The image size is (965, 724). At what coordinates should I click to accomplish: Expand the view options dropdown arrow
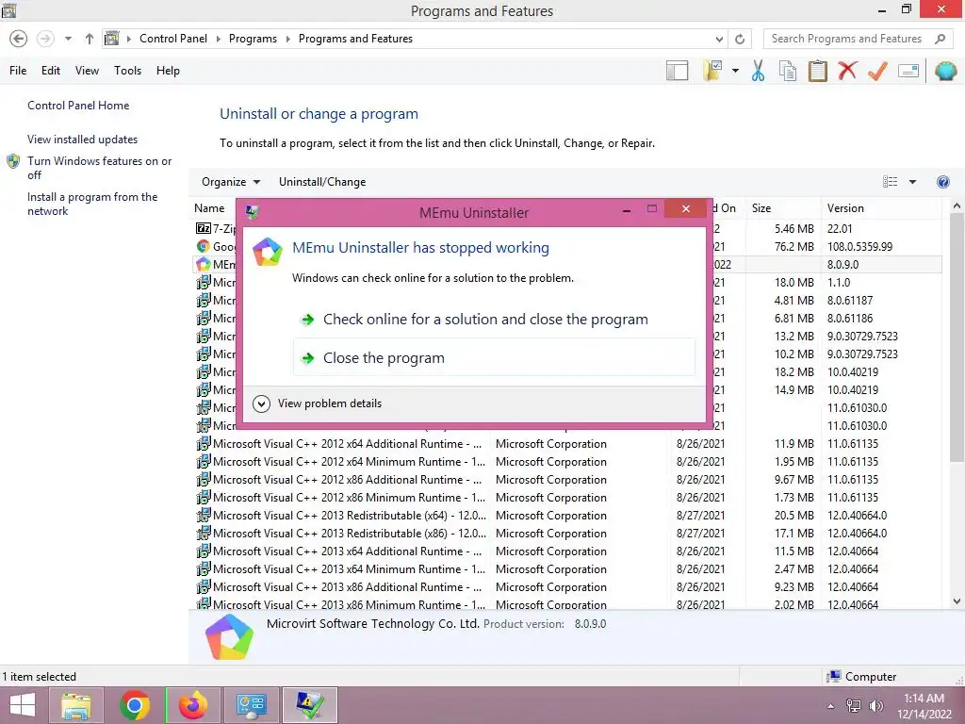pyautogui.click(x=912, y=182)
